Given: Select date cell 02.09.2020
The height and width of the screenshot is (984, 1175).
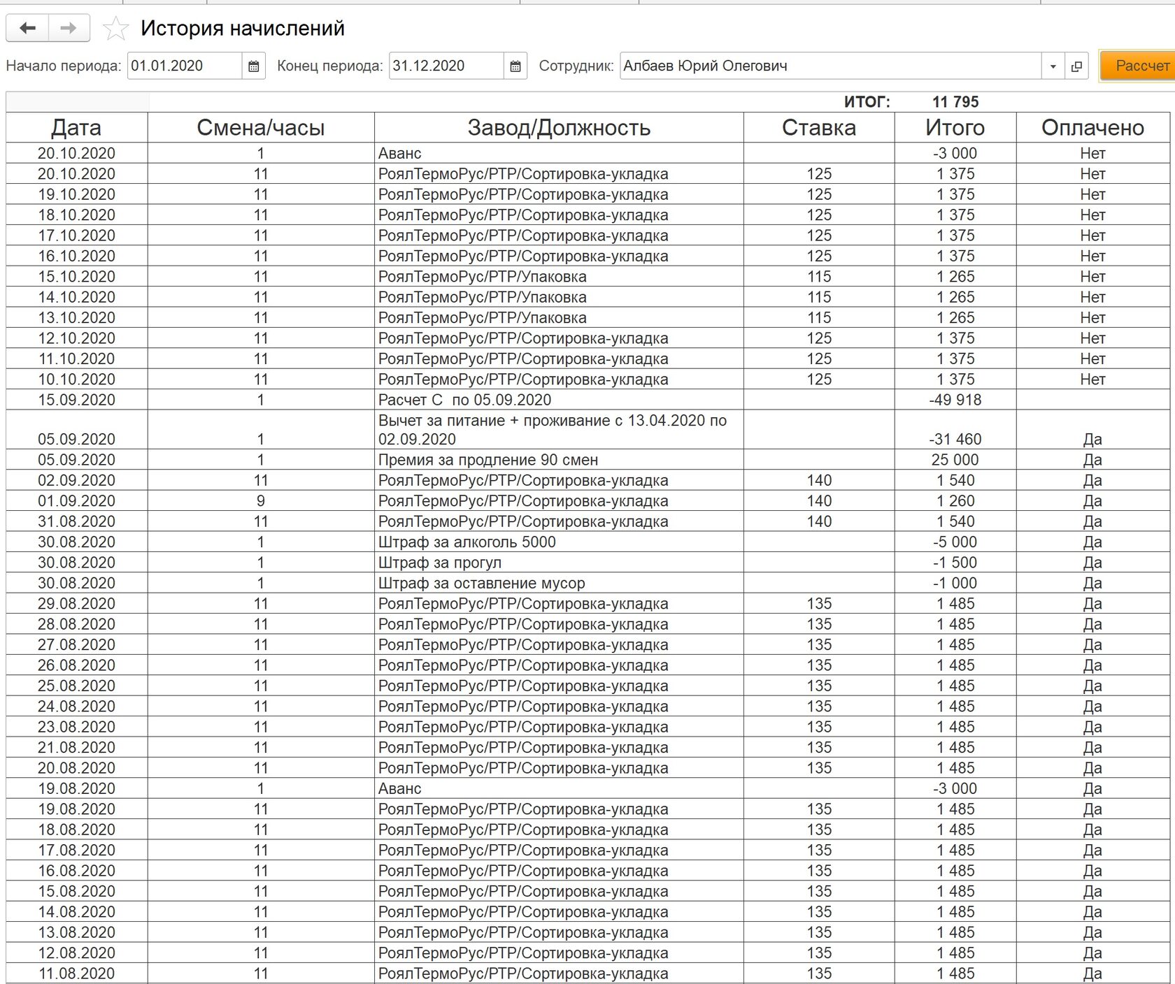Looking at the screenshot, I should point(76,481).
